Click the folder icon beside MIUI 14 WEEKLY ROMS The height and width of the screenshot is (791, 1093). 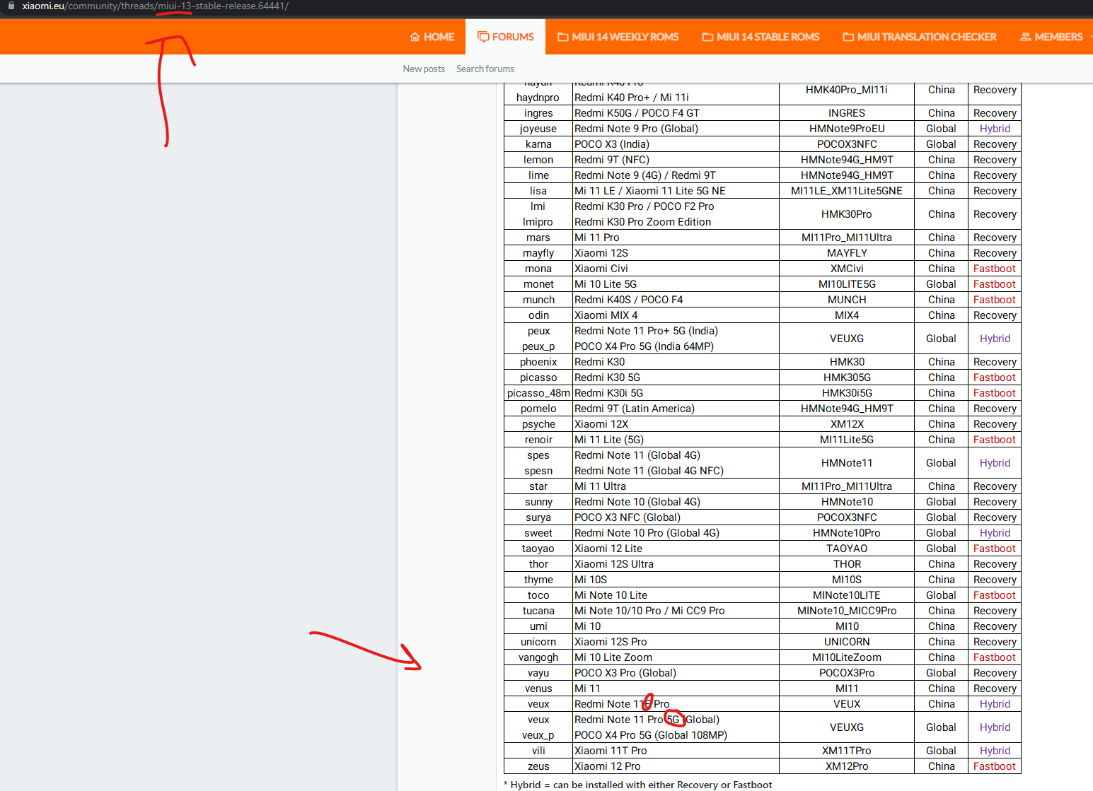[x=563, y=37]
